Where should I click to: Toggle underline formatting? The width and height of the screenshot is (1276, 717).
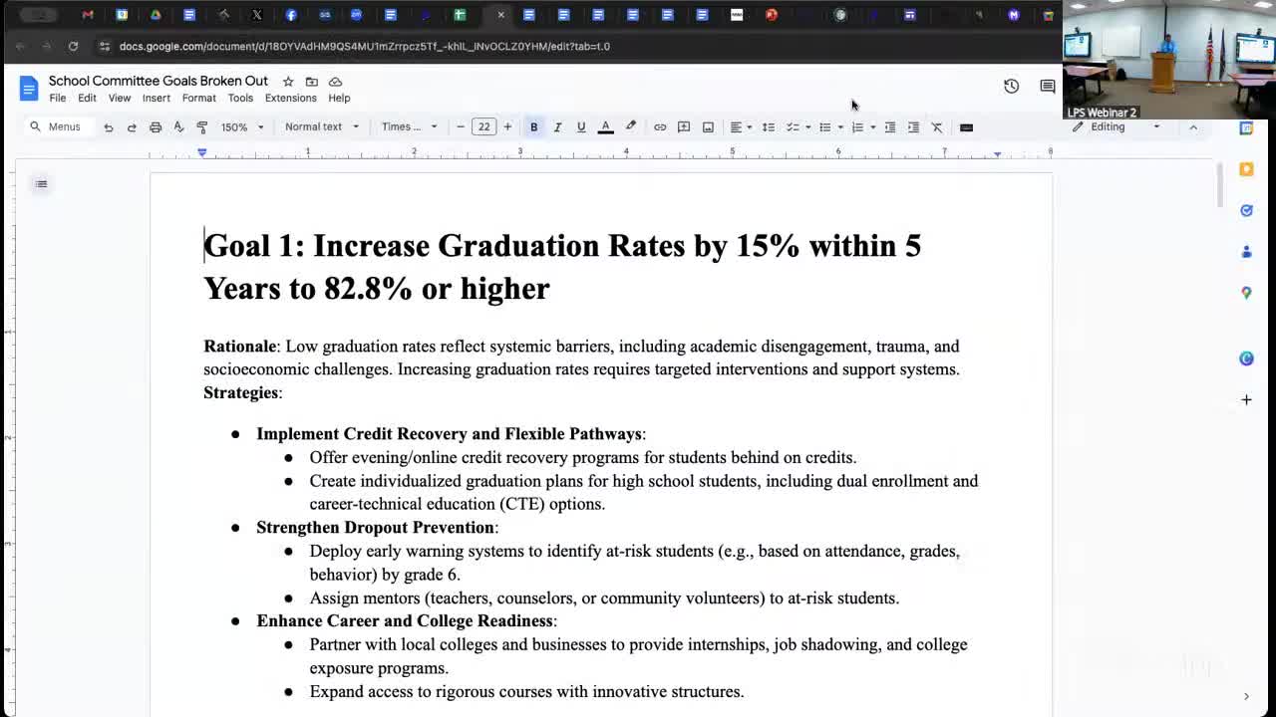(581, 127)
